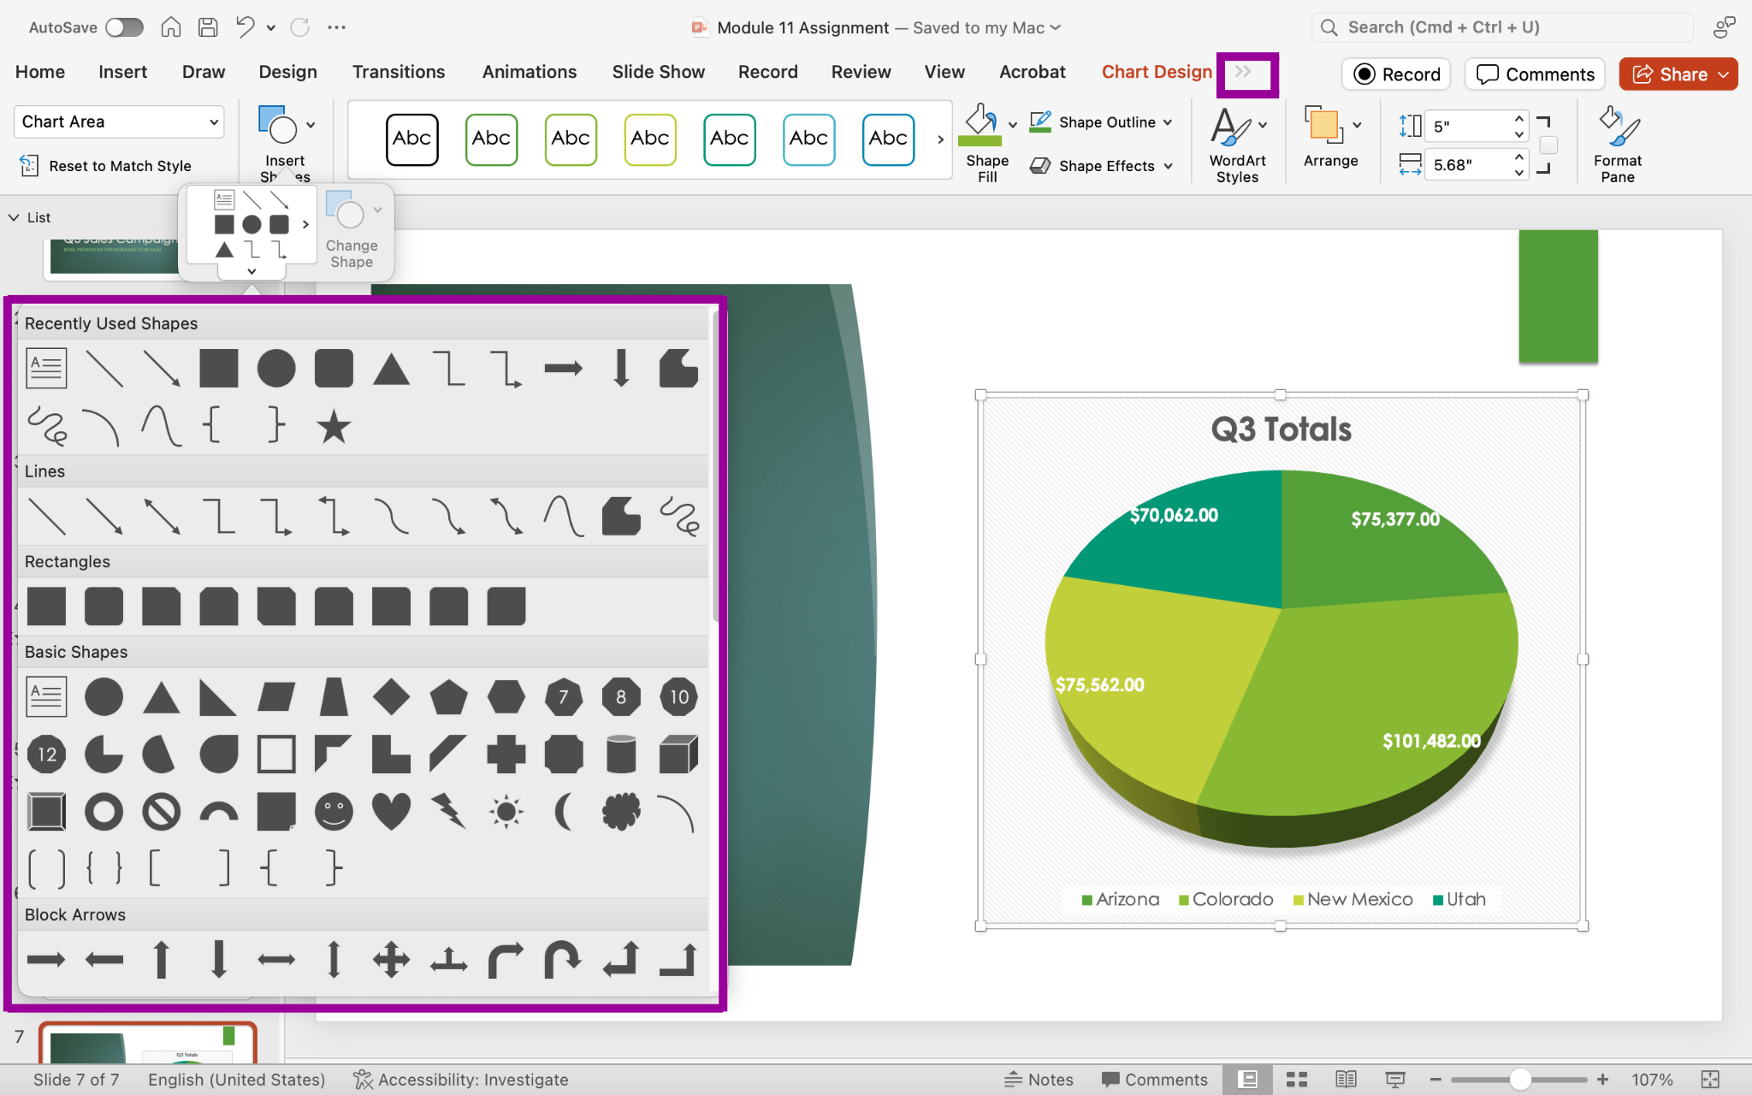Choose the Sun shape
This screenshot has height=1095, width=1752.
pos(506,811)
